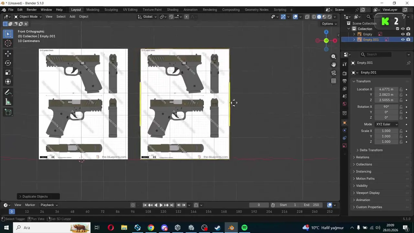Switch to the Geometry Nodes workspace tab
414x233 pixels.
[256, 10]
